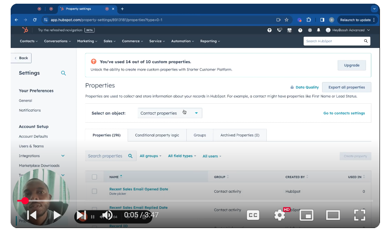
Task: Open the Conversations navigation menu
Action: point(57,41)
